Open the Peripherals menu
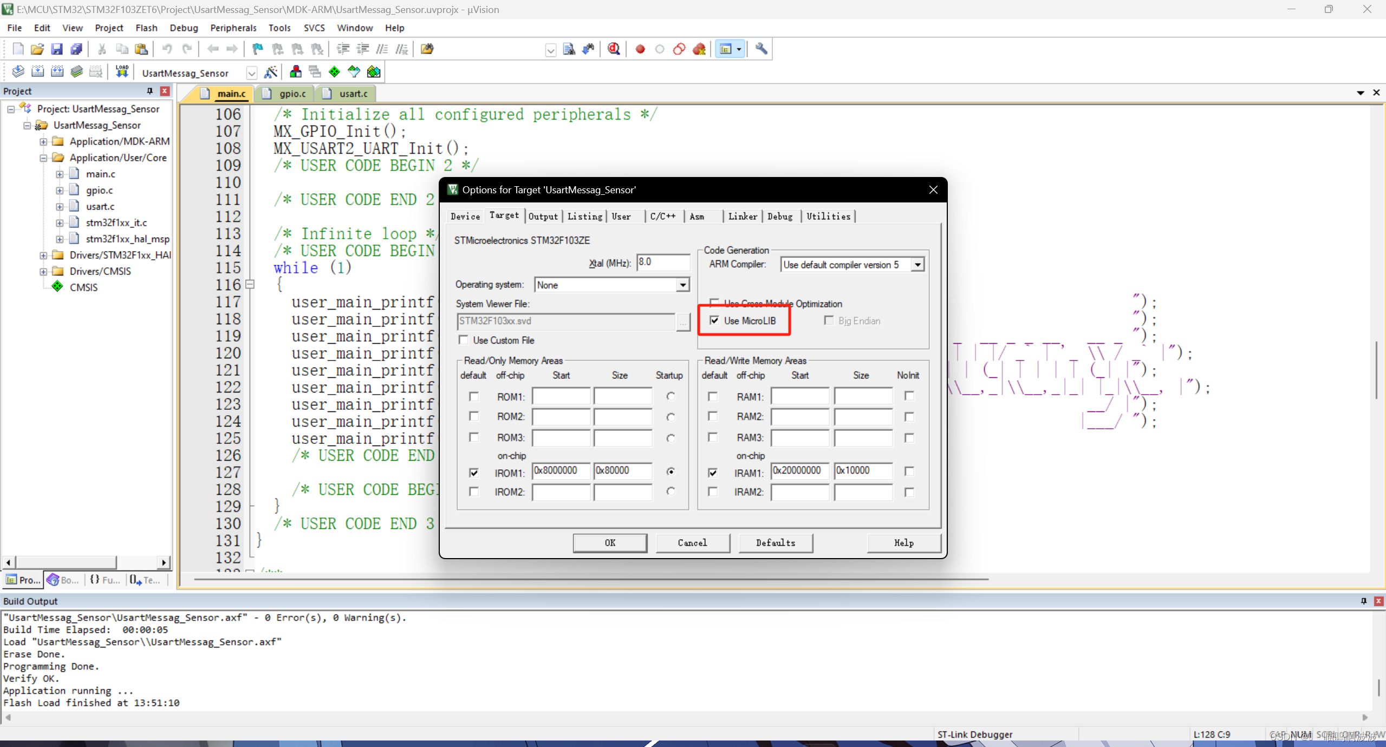 pos(232,28)
